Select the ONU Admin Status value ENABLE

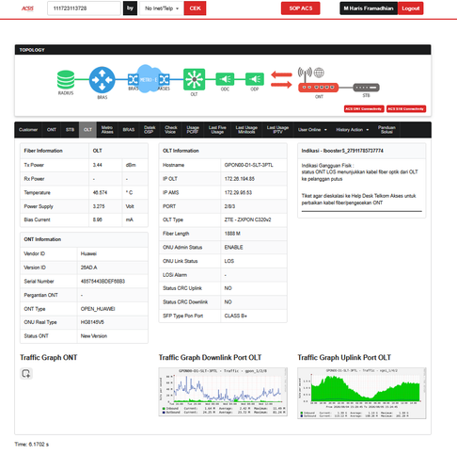click(x=233, y=248)
